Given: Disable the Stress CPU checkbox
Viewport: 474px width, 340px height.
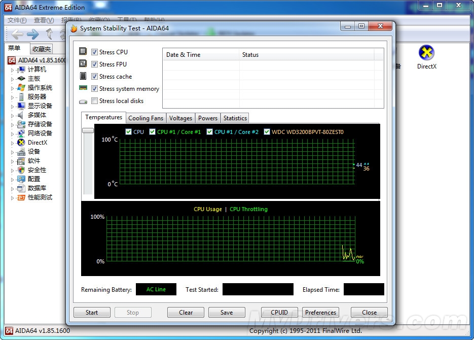Looking at the screenshot, I should point(95,52).
